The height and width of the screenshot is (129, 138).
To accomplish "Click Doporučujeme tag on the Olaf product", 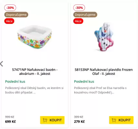I will click(85, 15).
